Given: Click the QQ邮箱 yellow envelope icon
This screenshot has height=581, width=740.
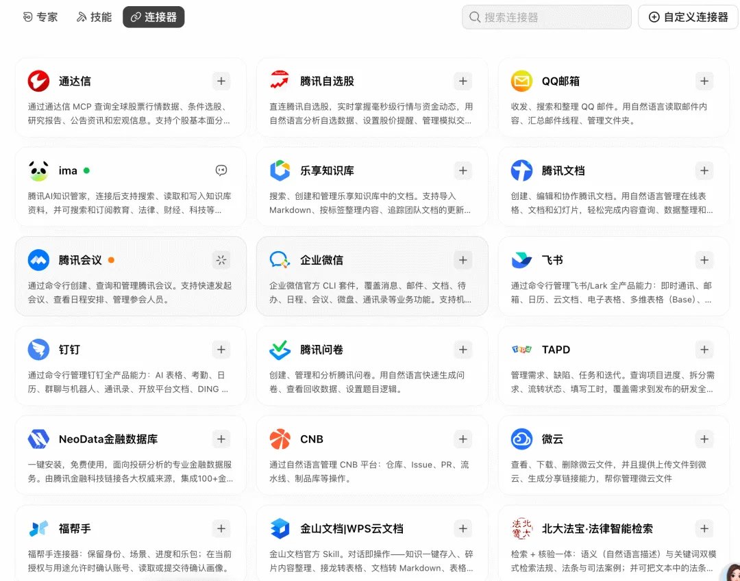Looking at the screenshot, I should click(x=521, y=81).
